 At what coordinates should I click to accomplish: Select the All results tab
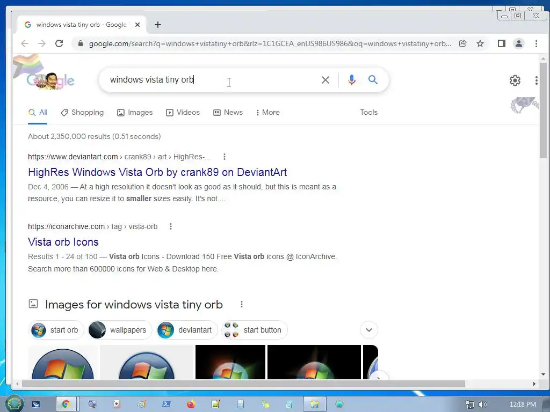[38, 113]
